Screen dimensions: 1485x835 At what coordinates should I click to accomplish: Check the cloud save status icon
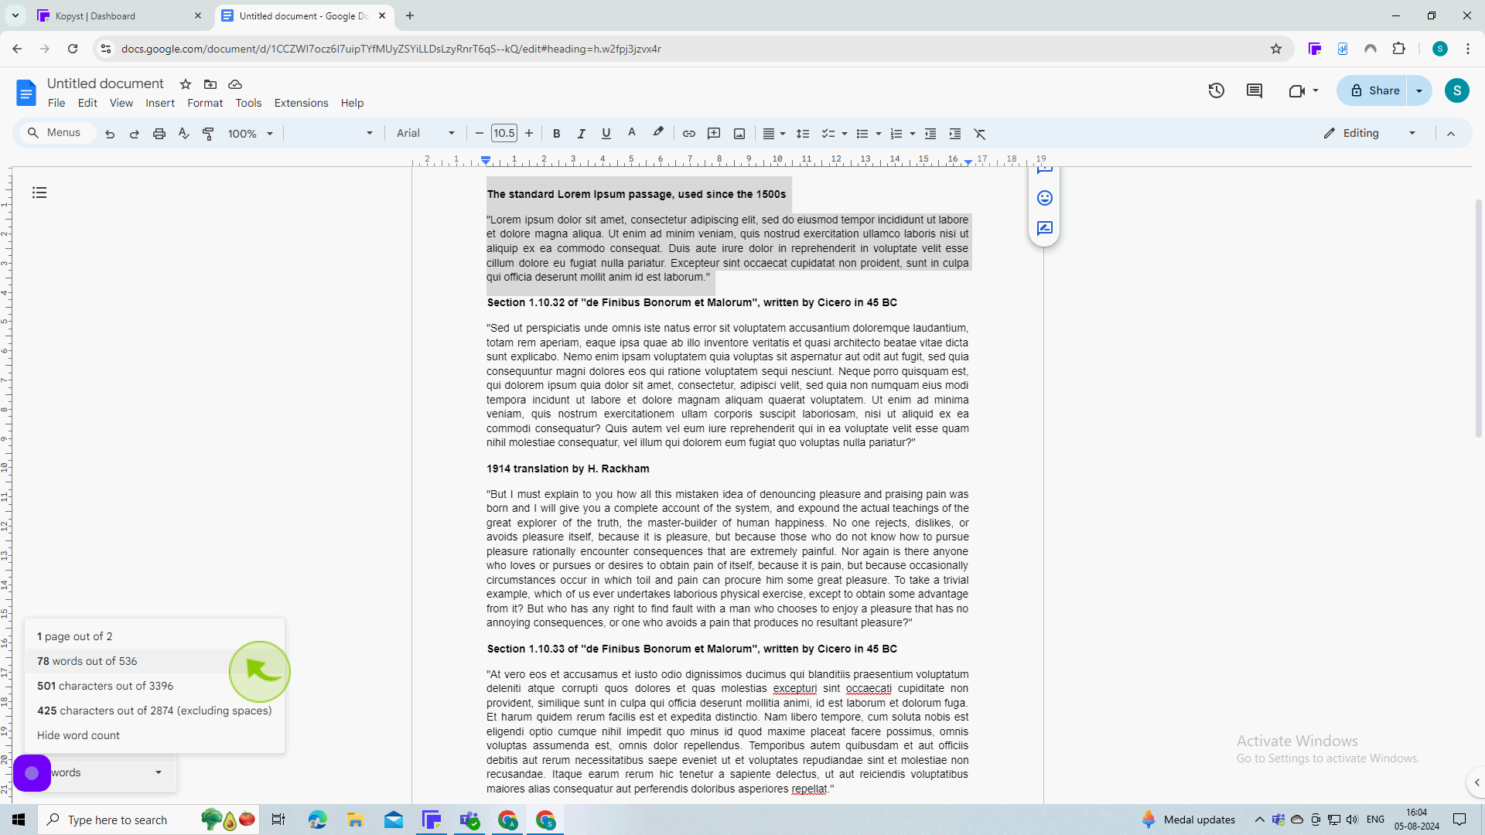click(x=236, y=83)
